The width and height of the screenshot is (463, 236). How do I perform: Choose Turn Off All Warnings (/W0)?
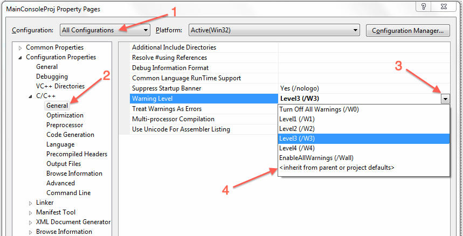point(319,109)
